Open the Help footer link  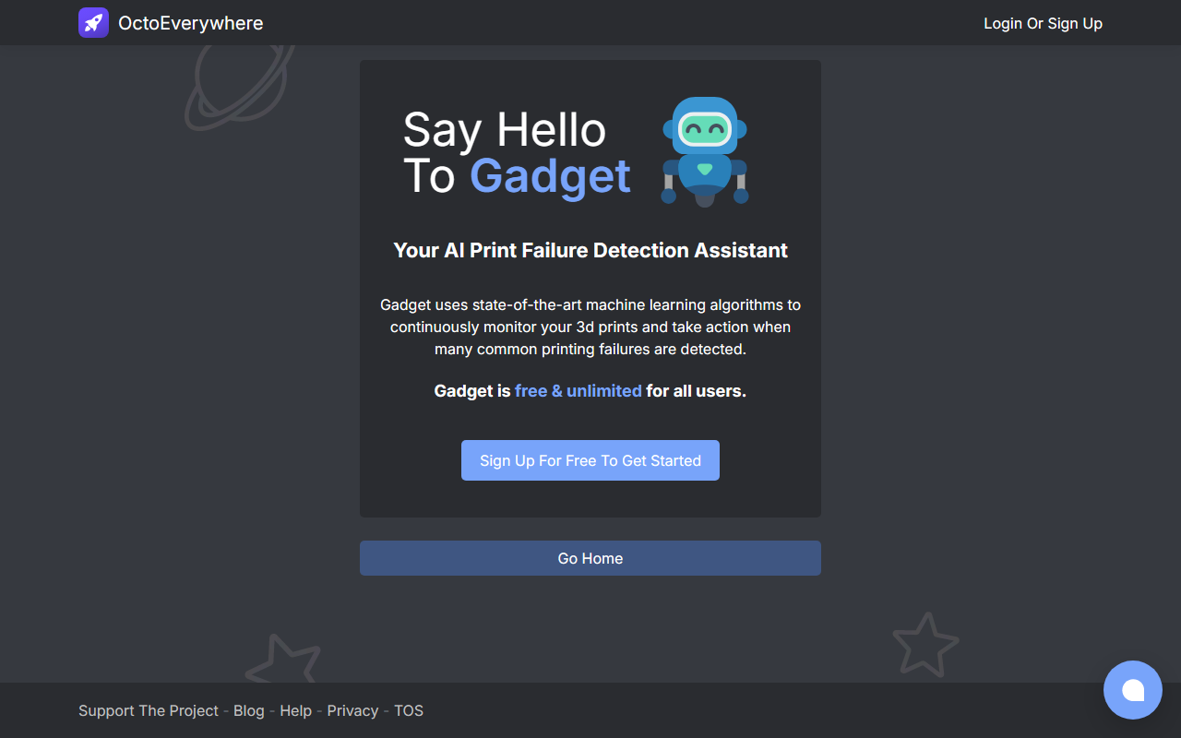(x=295, y=710)
